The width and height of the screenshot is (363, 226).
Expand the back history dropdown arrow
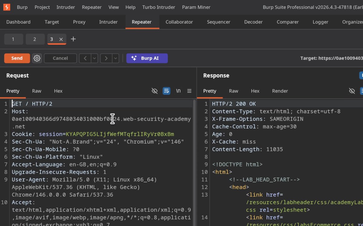[x=95, y=58]
